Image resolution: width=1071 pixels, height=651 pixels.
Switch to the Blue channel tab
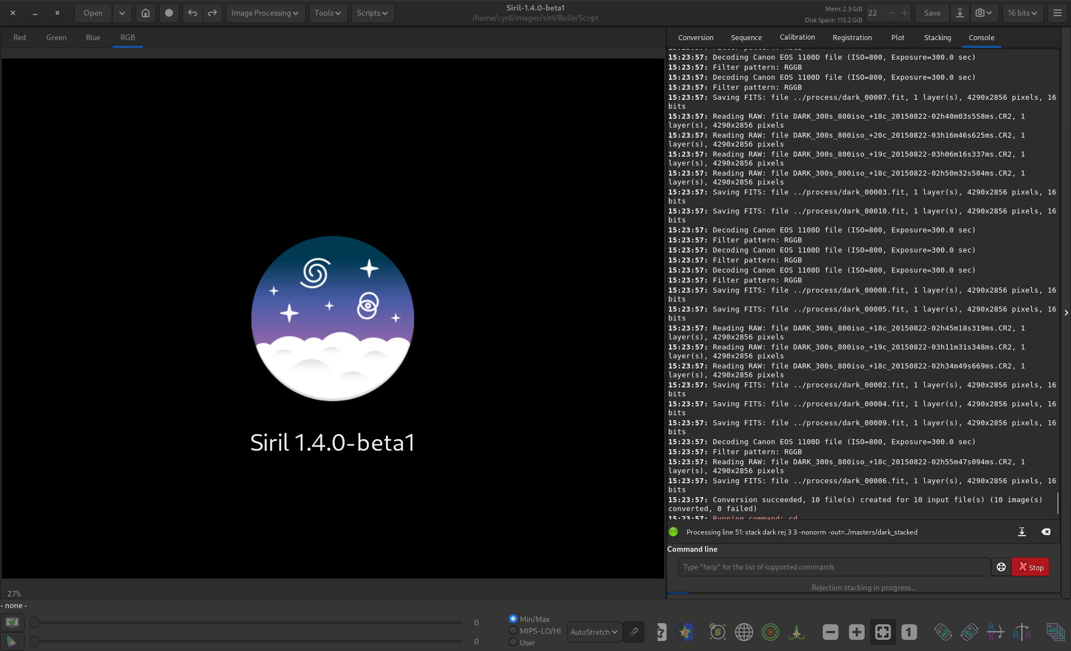(93, 37)
